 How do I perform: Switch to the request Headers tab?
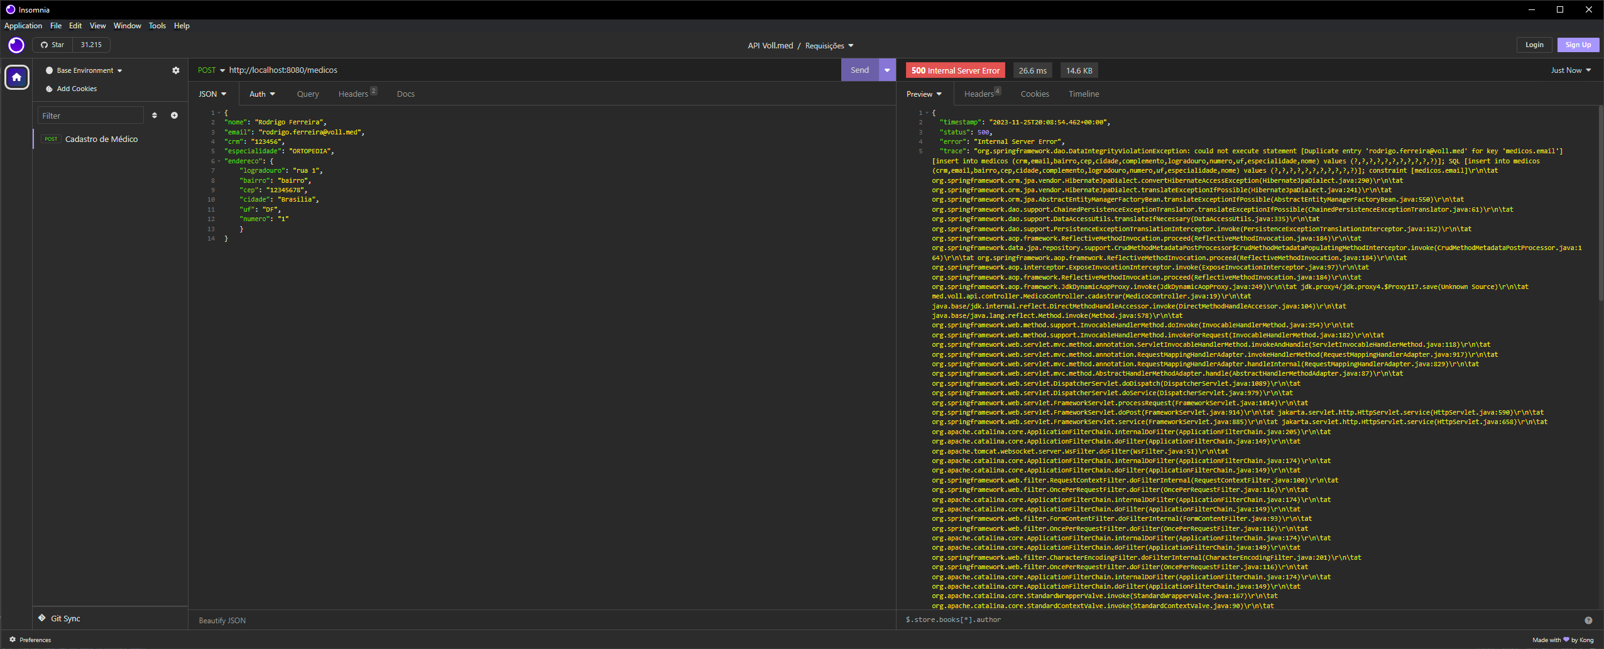click(x=357, y=94)
